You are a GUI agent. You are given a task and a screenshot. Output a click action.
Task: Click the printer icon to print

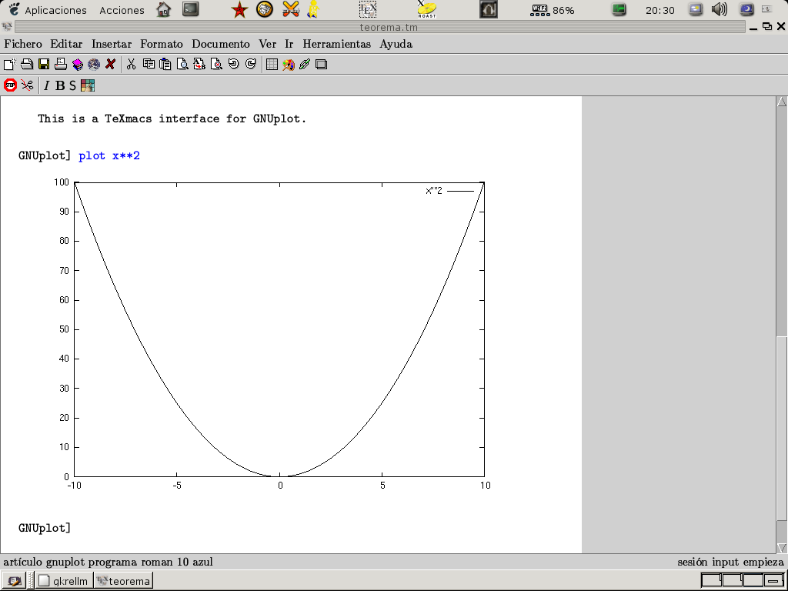click(x=61, y=65)
